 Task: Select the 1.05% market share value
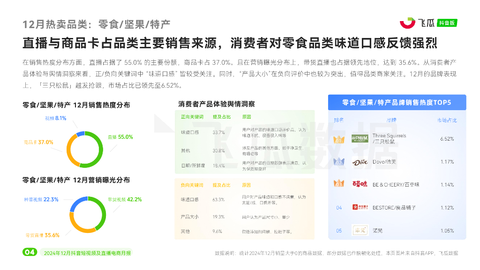(x=447, y=231)
